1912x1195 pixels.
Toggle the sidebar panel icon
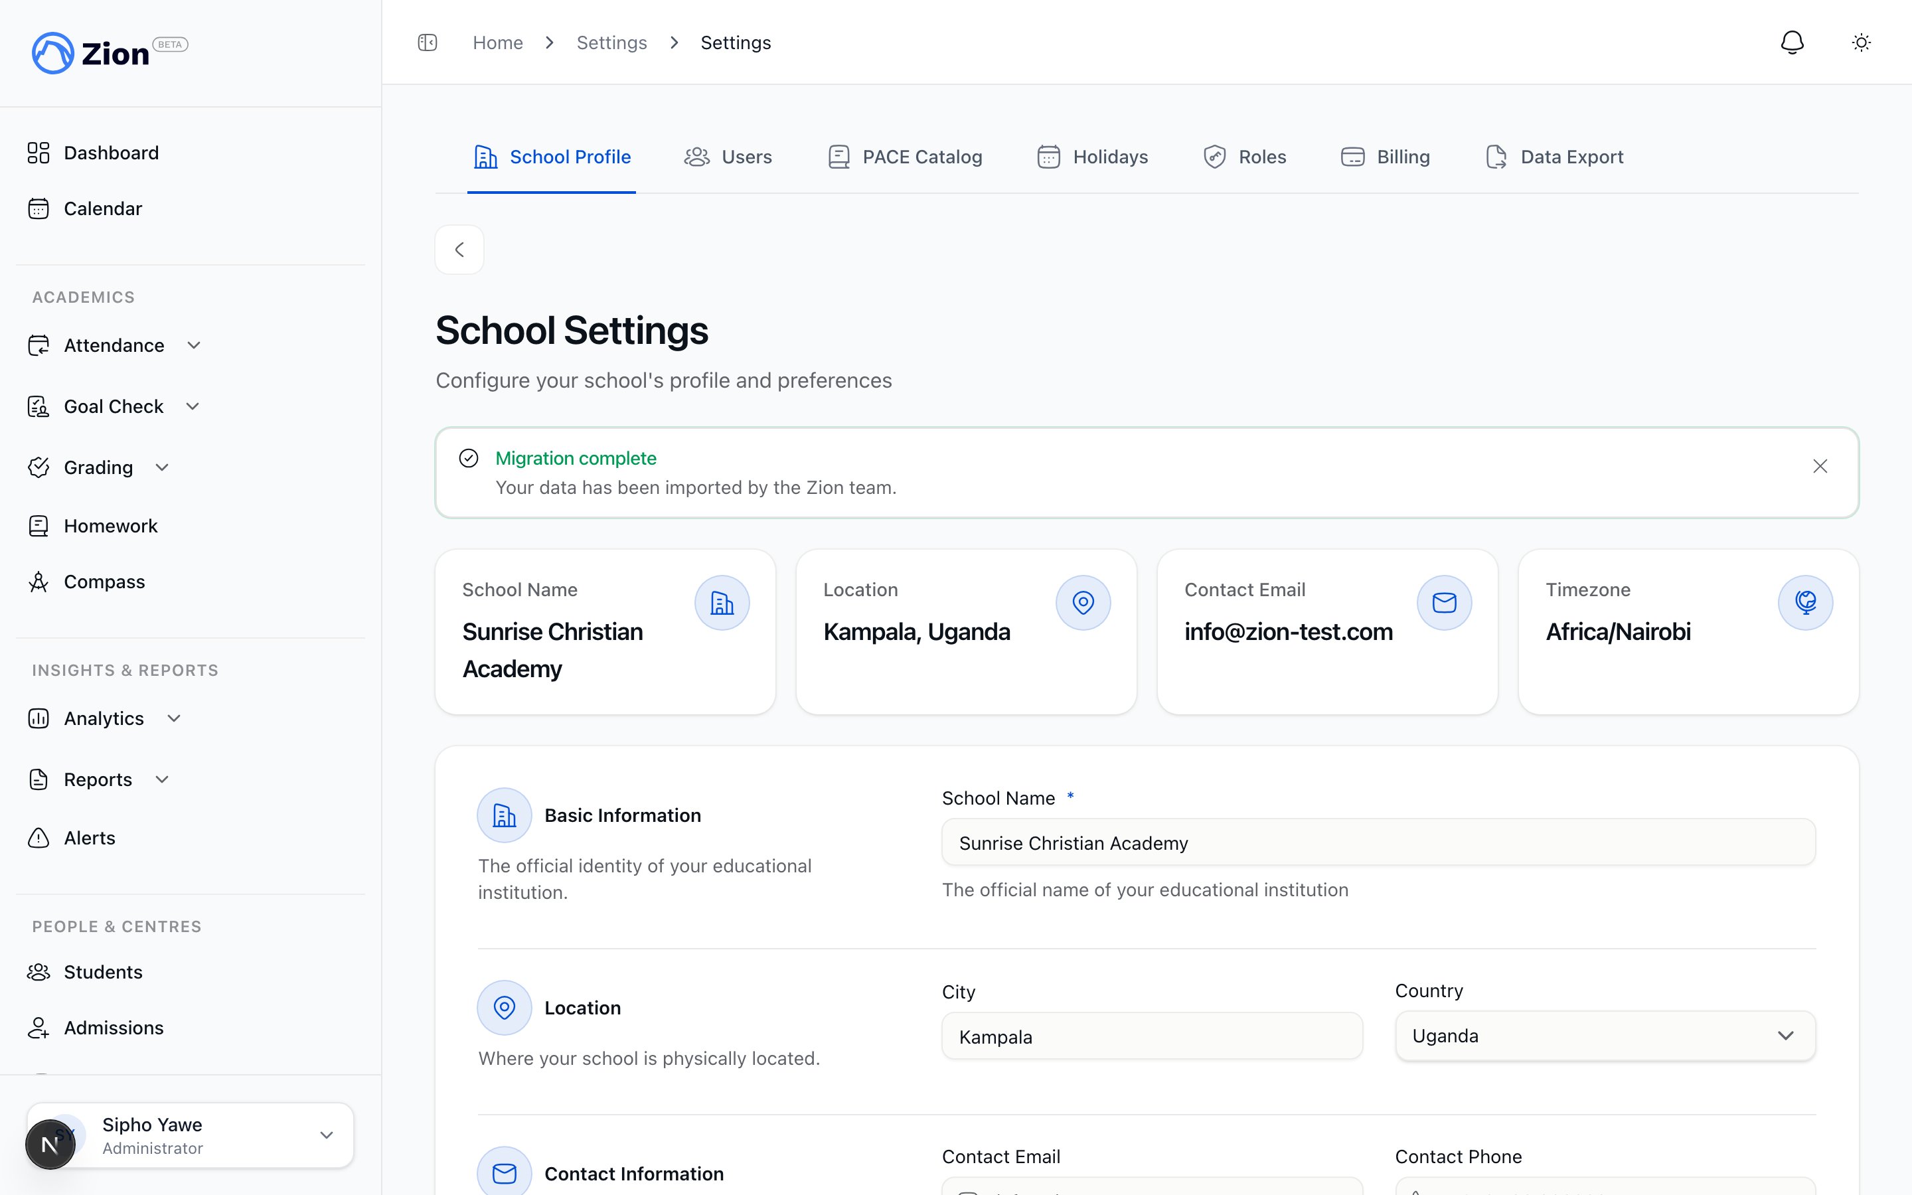point(428,42)
